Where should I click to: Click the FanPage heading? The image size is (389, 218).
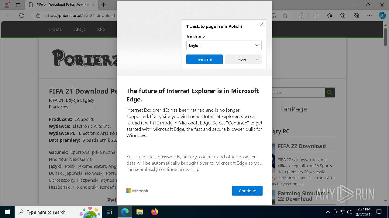(x=293, y=109)
